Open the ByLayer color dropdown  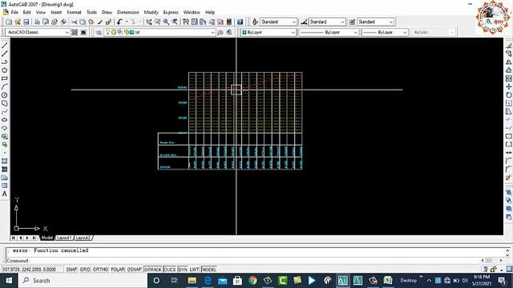click(x=269, y=32)
